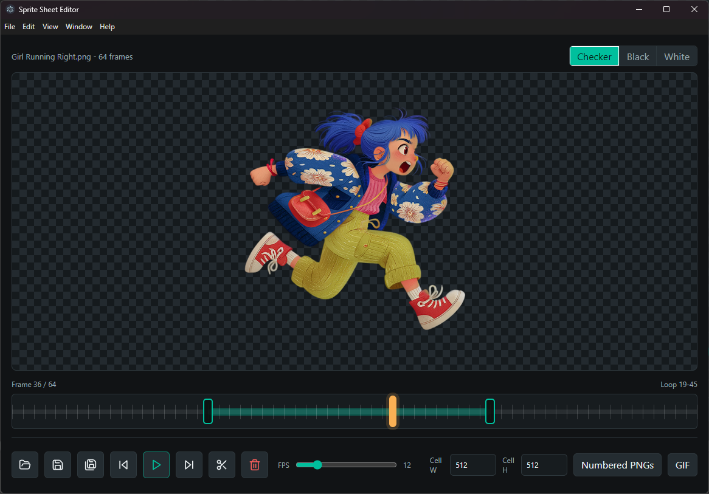Switch background to White
The width and height of the screenshot is (709, 494).
coord(676,57)
